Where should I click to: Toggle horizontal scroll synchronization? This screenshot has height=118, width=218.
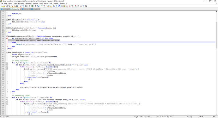click(50, 6)
